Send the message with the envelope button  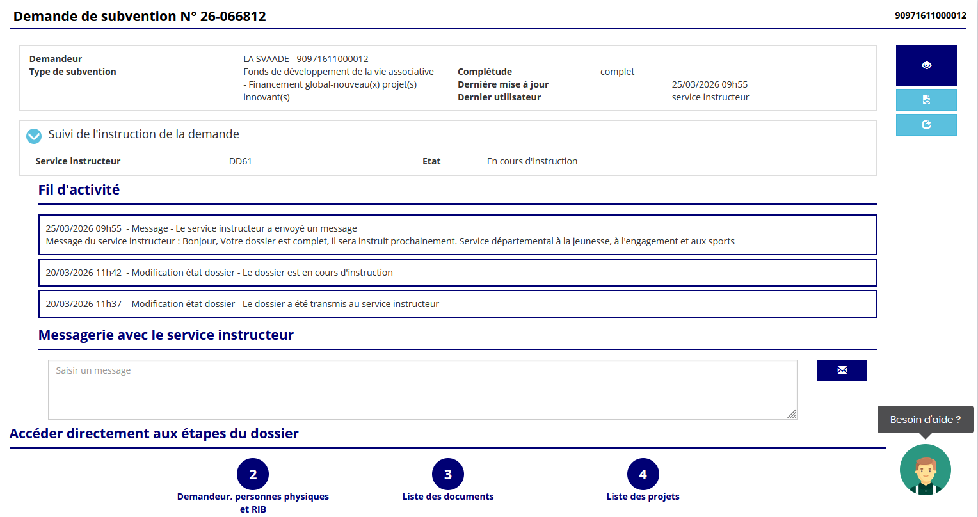842,370
